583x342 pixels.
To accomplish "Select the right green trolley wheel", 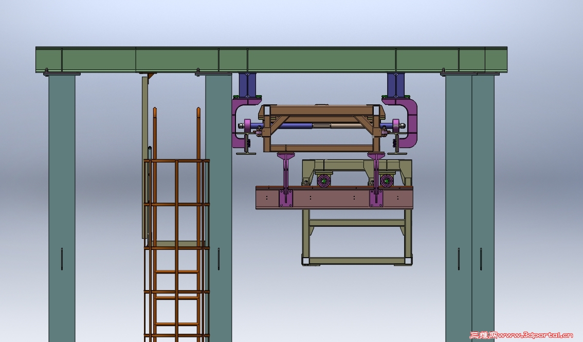I will [387, 181].
